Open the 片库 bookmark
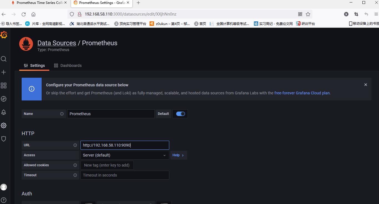The image size is (379, 204). point(45,24)
